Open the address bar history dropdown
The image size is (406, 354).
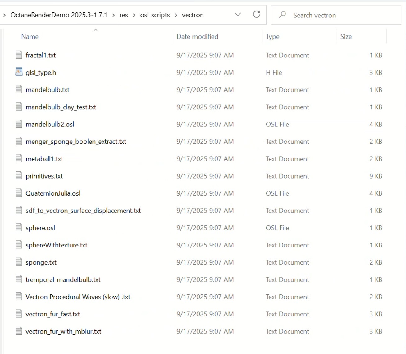238,15
